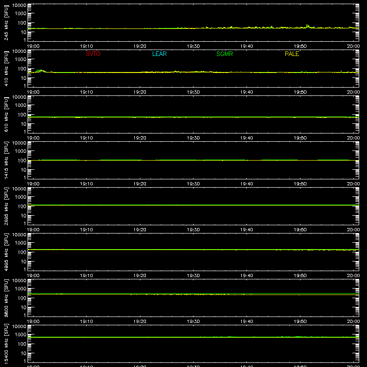The height and width of the screenshot is (367, 367).
Task: Click the red SVTO station label
Action: (93, 54)
